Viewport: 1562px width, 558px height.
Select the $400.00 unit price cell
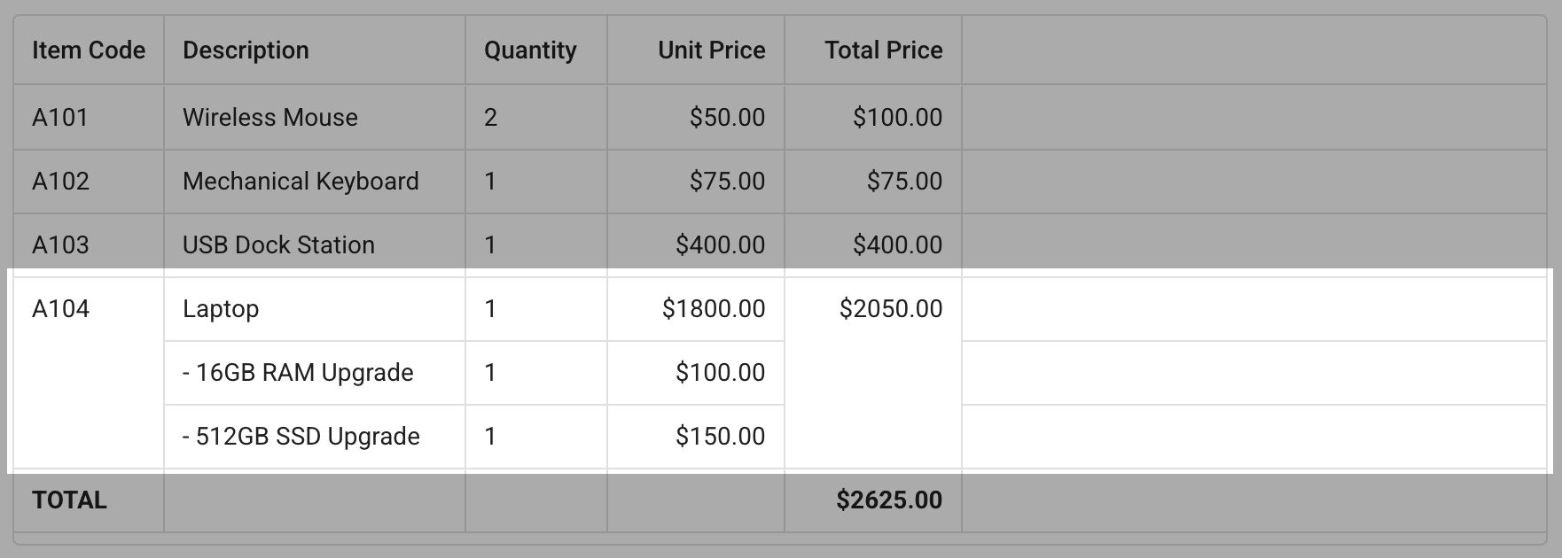720,245
